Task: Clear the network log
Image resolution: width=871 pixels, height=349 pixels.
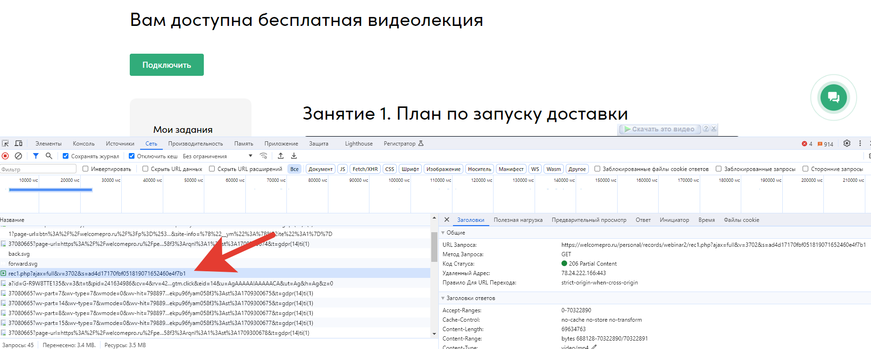Action: [x=18, y=156]
